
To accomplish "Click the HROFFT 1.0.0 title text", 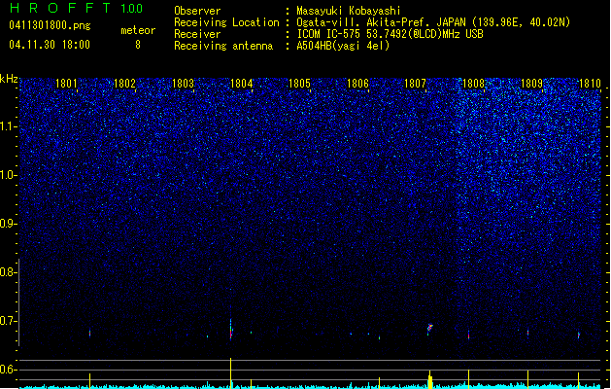I will 77,8.
